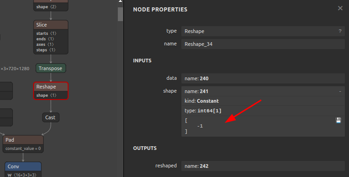This screenshot has height=177, width=349.
Task: Open Reshape type documentation help
Action: click(x=340, y=31)
